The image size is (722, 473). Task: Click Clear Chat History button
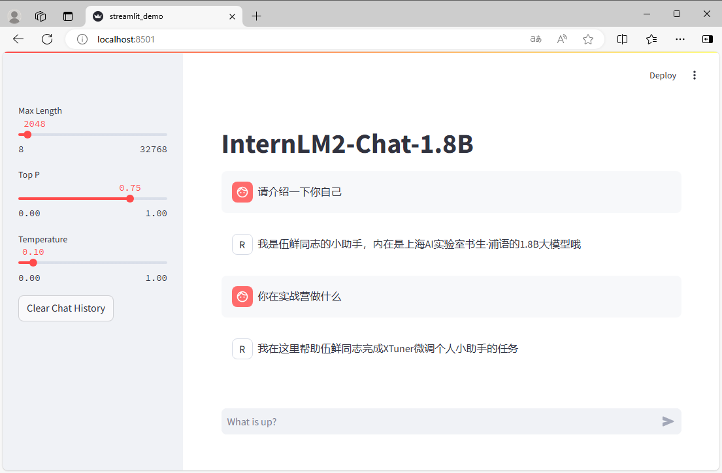66,308
